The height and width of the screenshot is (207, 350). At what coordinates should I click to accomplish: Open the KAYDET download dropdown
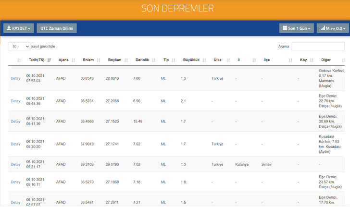(19, 28)
